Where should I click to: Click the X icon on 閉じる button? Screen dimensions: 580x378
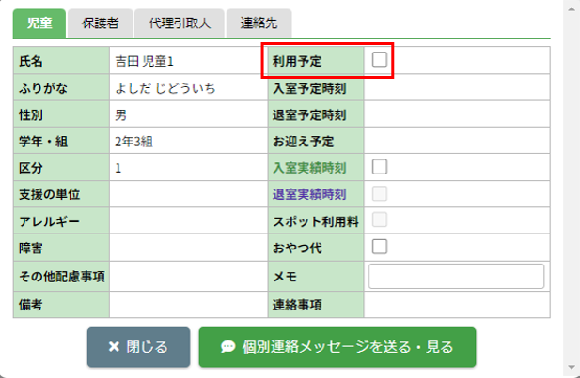click(x=114, y=347)
